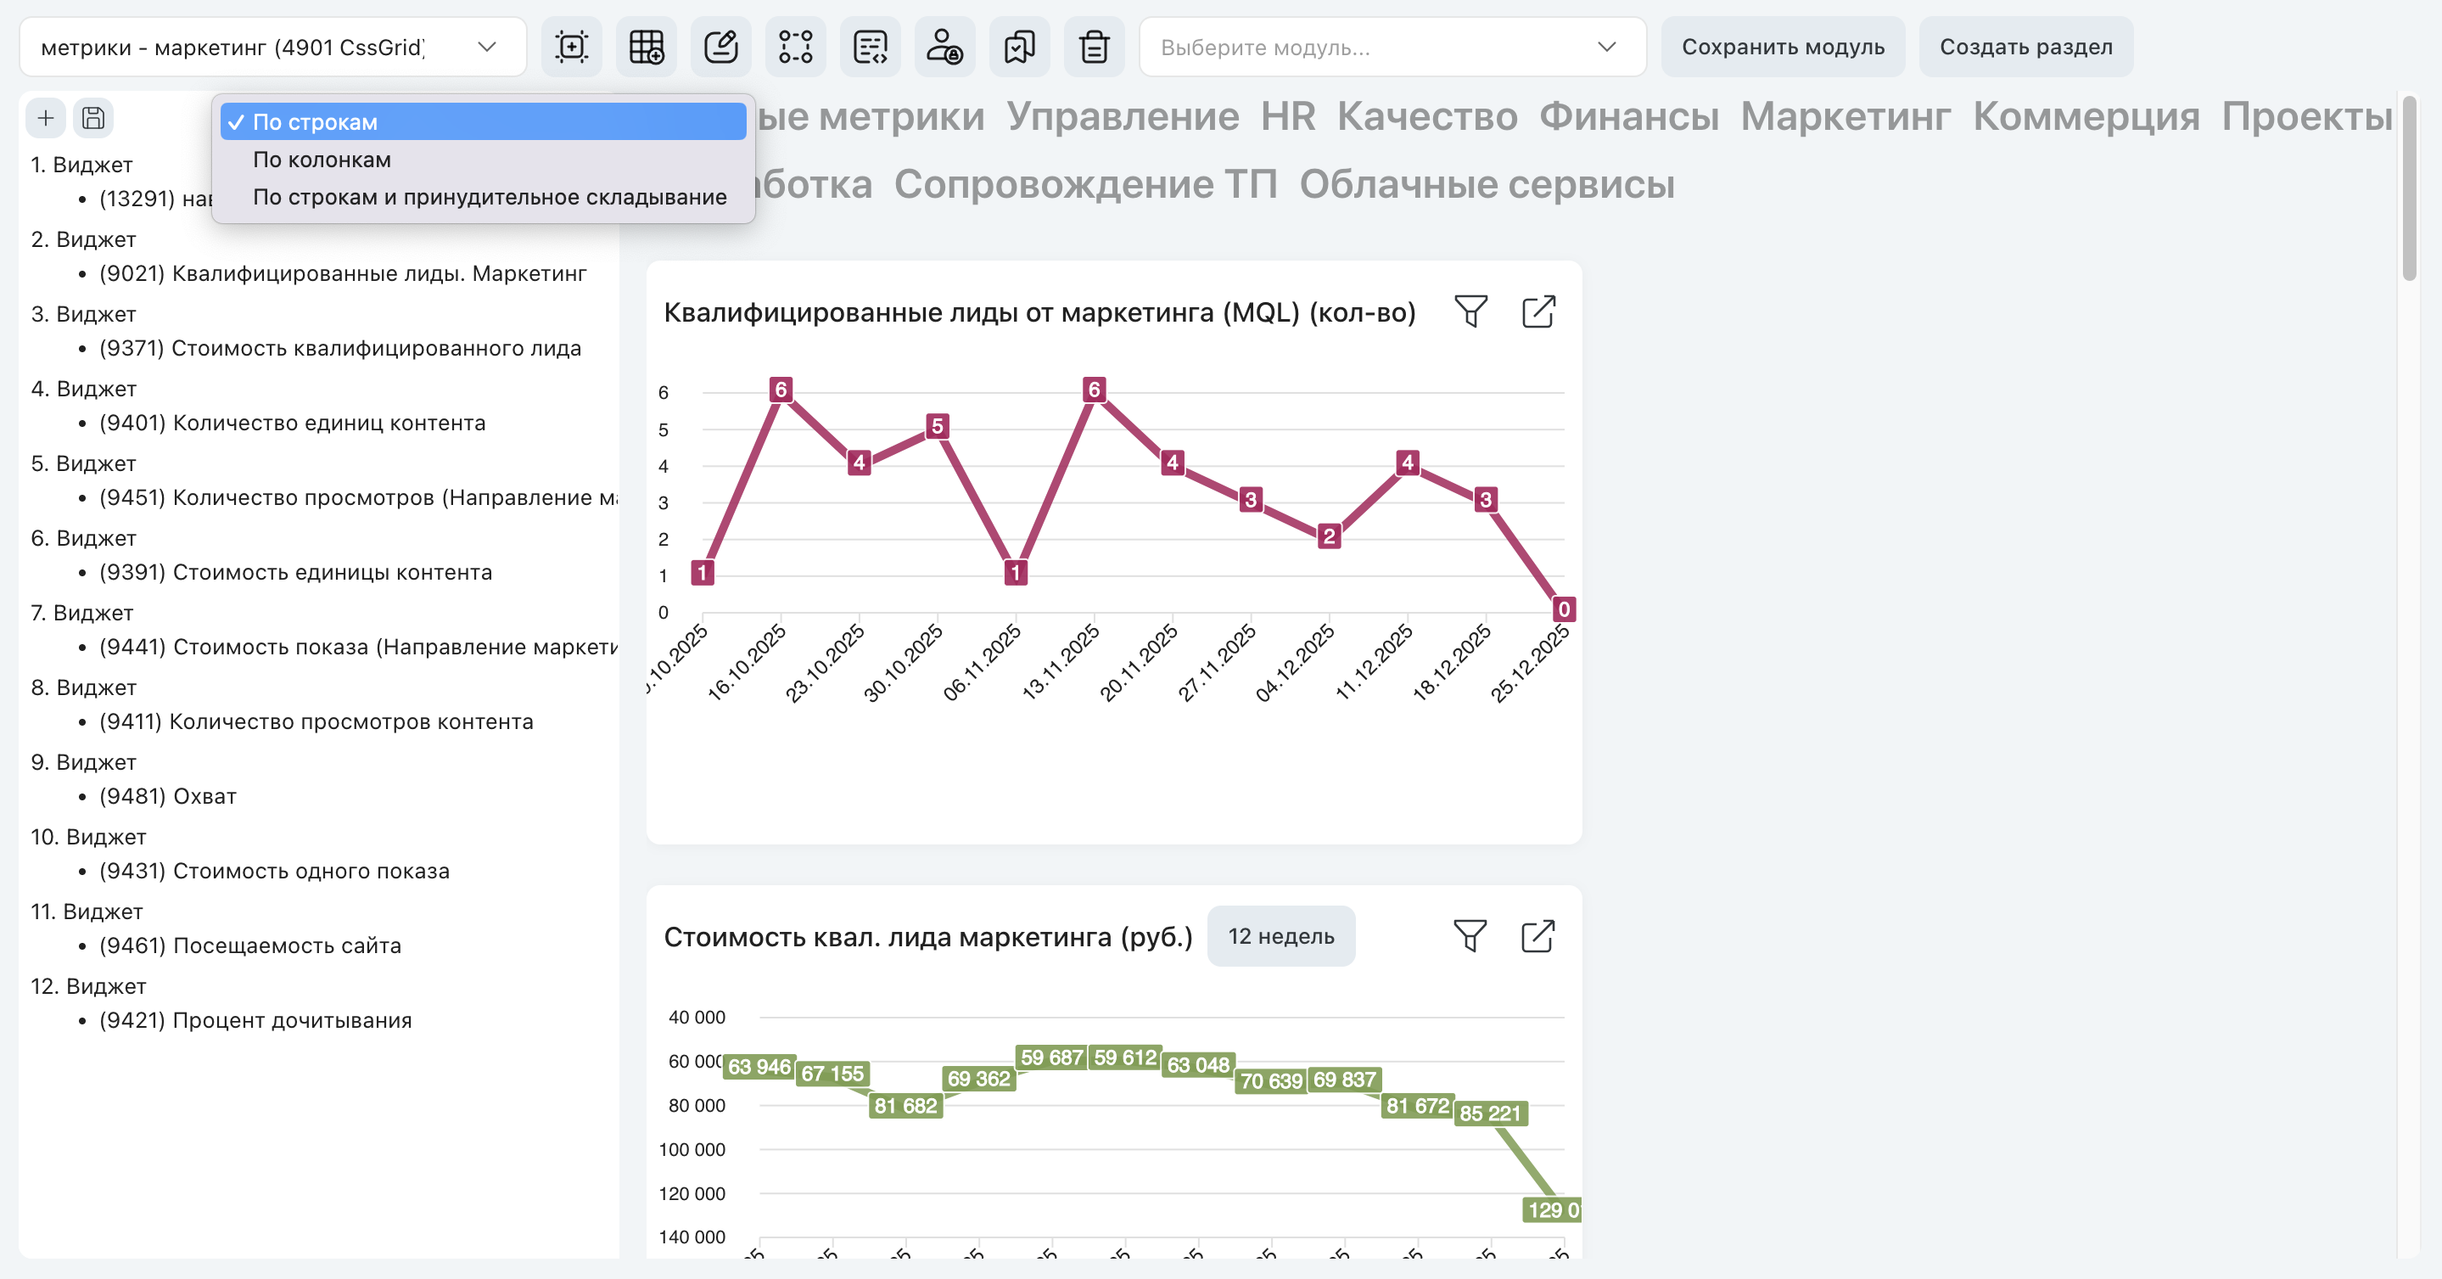Screen dimensions: 2442x1279
Task: Select the 'По строкам' option
Action: [x=484, y=122]
